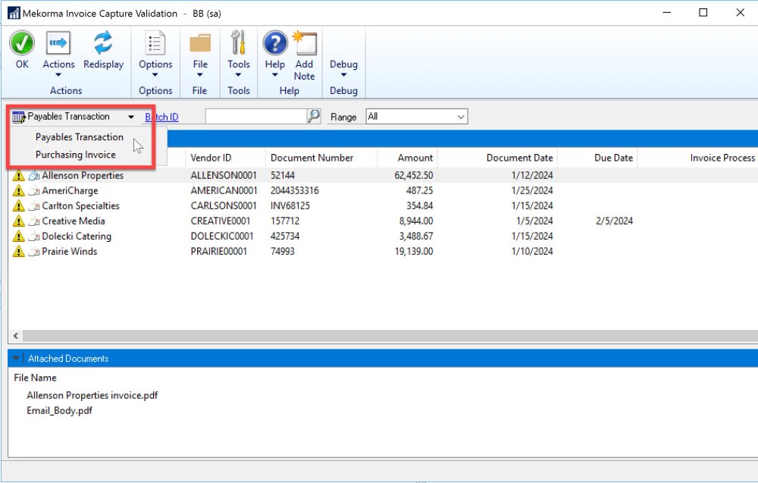This screenshot has height=483, width=758.
Task: Click the document icon beside Allenson Properties
Action: pos(34,175)
